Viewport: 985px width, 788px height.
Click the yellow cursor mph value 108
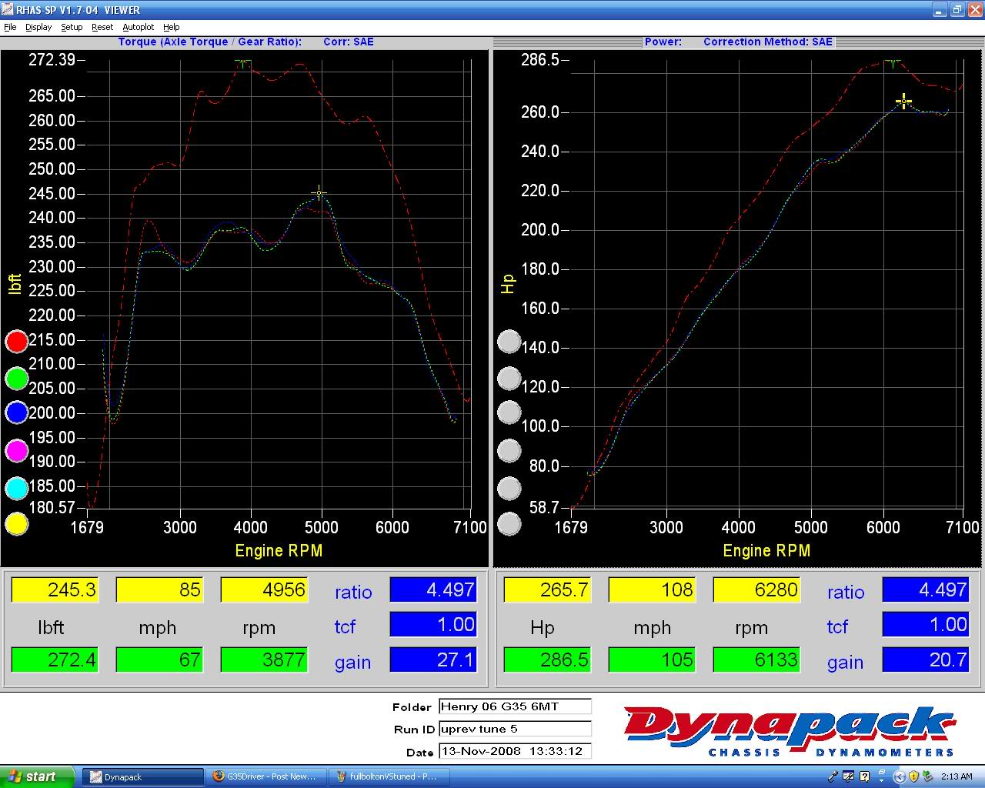(652, 590)
